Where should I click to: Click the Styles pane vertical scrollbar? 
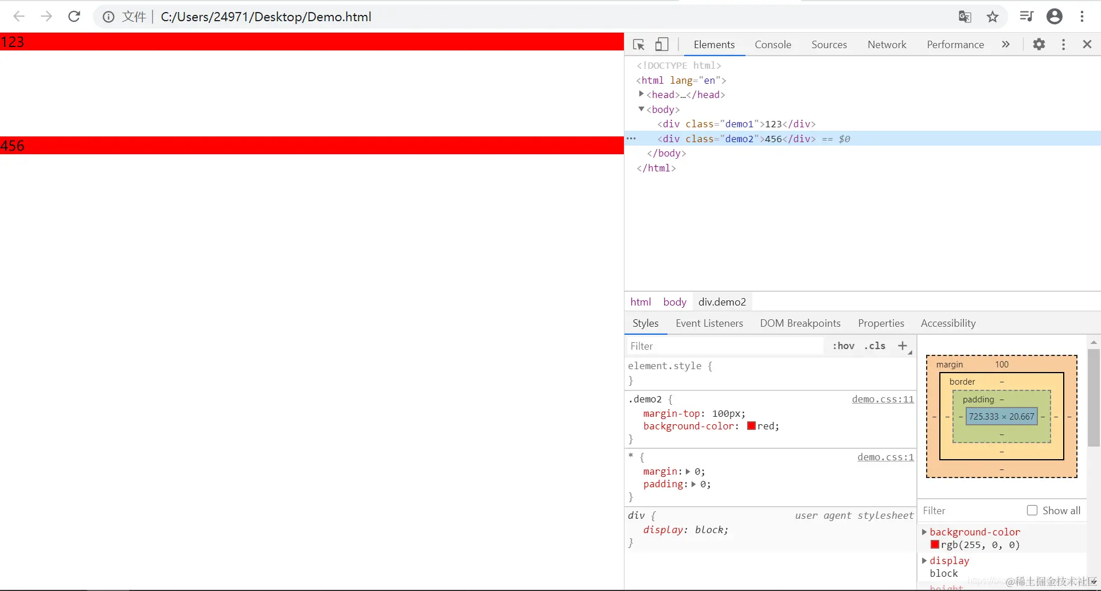[1094, 398]
